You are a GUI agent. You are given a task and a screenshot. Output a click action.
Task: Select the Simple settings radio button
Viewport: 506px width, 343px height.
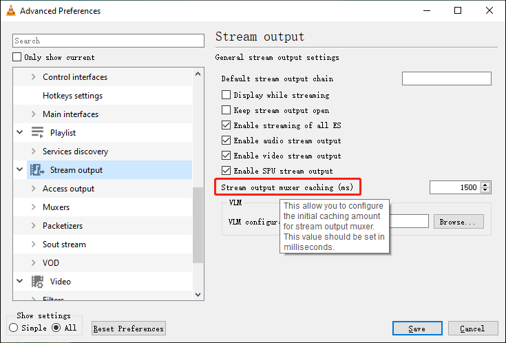click(x=14, y=328)
